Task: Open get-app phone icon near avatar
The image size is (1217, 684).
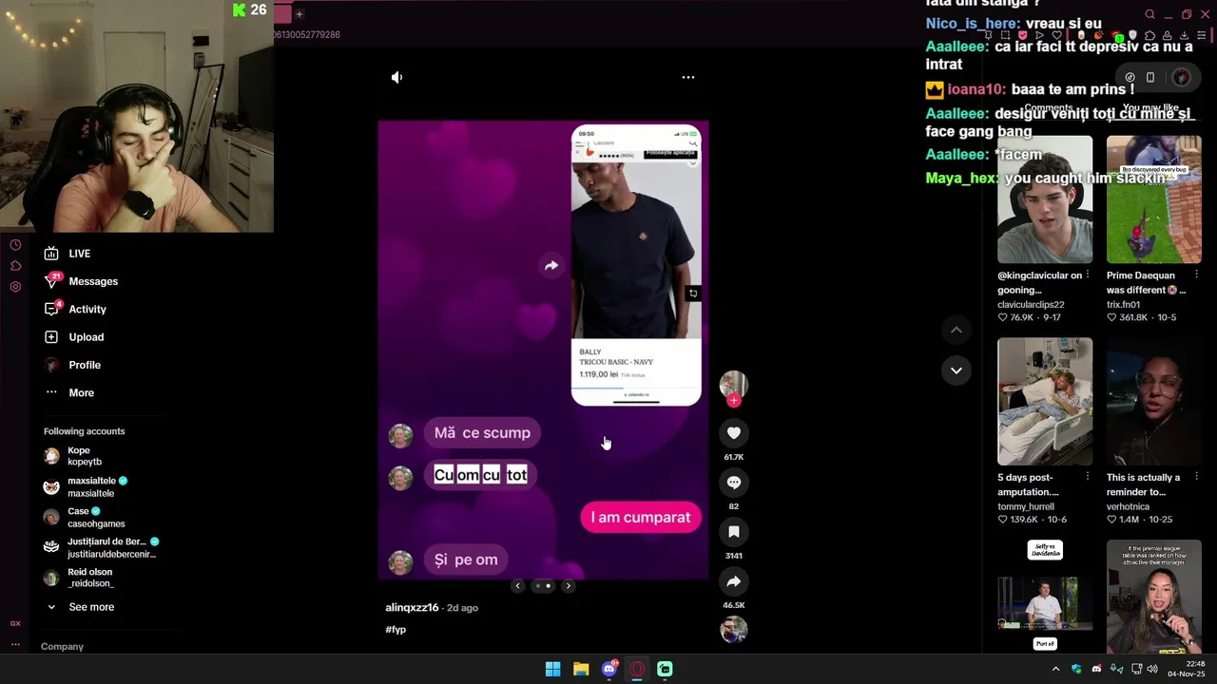Action: [1150, 77]
